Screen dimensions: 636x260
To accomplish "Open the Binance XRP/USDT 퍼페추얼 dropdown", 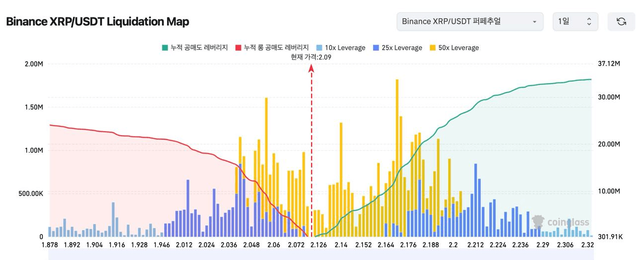I will [x=470, y=21].
